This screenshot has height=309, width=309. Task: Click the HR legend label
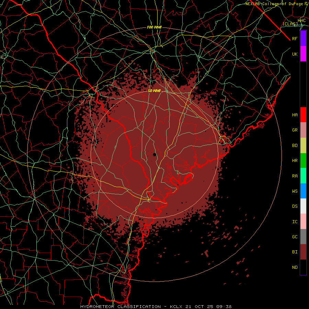click(x=295, y=161)
